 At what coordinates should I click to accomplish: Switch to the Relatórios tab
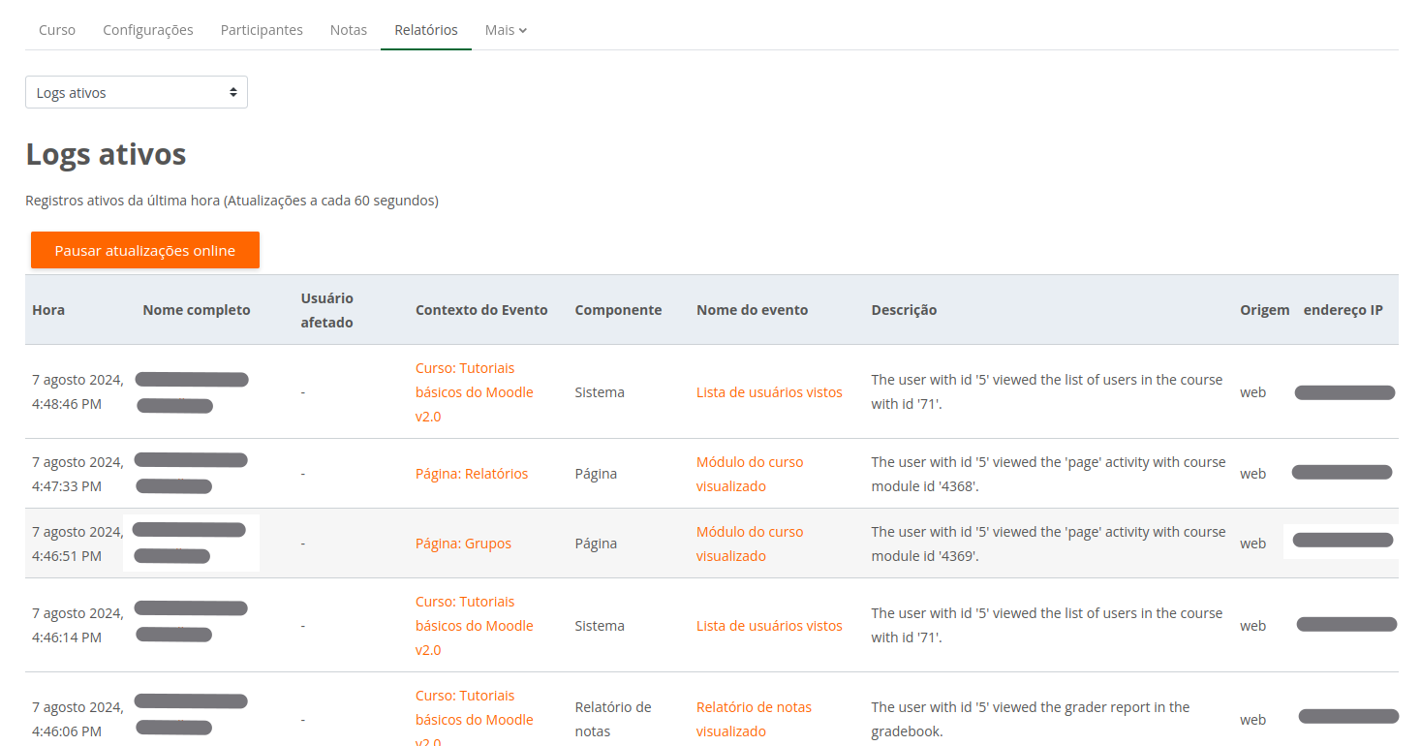click(x=425, y=29)
